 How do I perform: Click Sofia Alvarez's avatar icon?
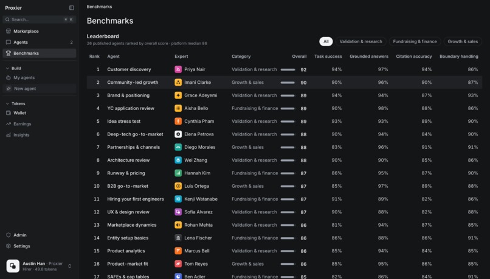pos(178,212)
